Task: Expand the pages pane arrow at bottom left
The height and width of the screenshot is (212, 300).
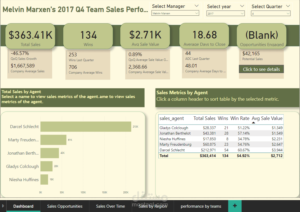Action: (2, 206)
